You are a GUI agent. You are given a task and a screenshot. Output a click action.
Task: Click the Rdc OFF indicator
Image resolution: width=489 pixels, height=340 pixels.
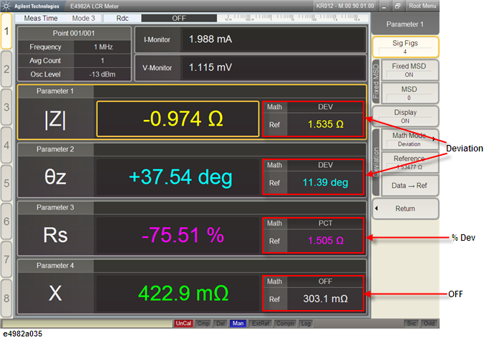(x=160, y=19)
